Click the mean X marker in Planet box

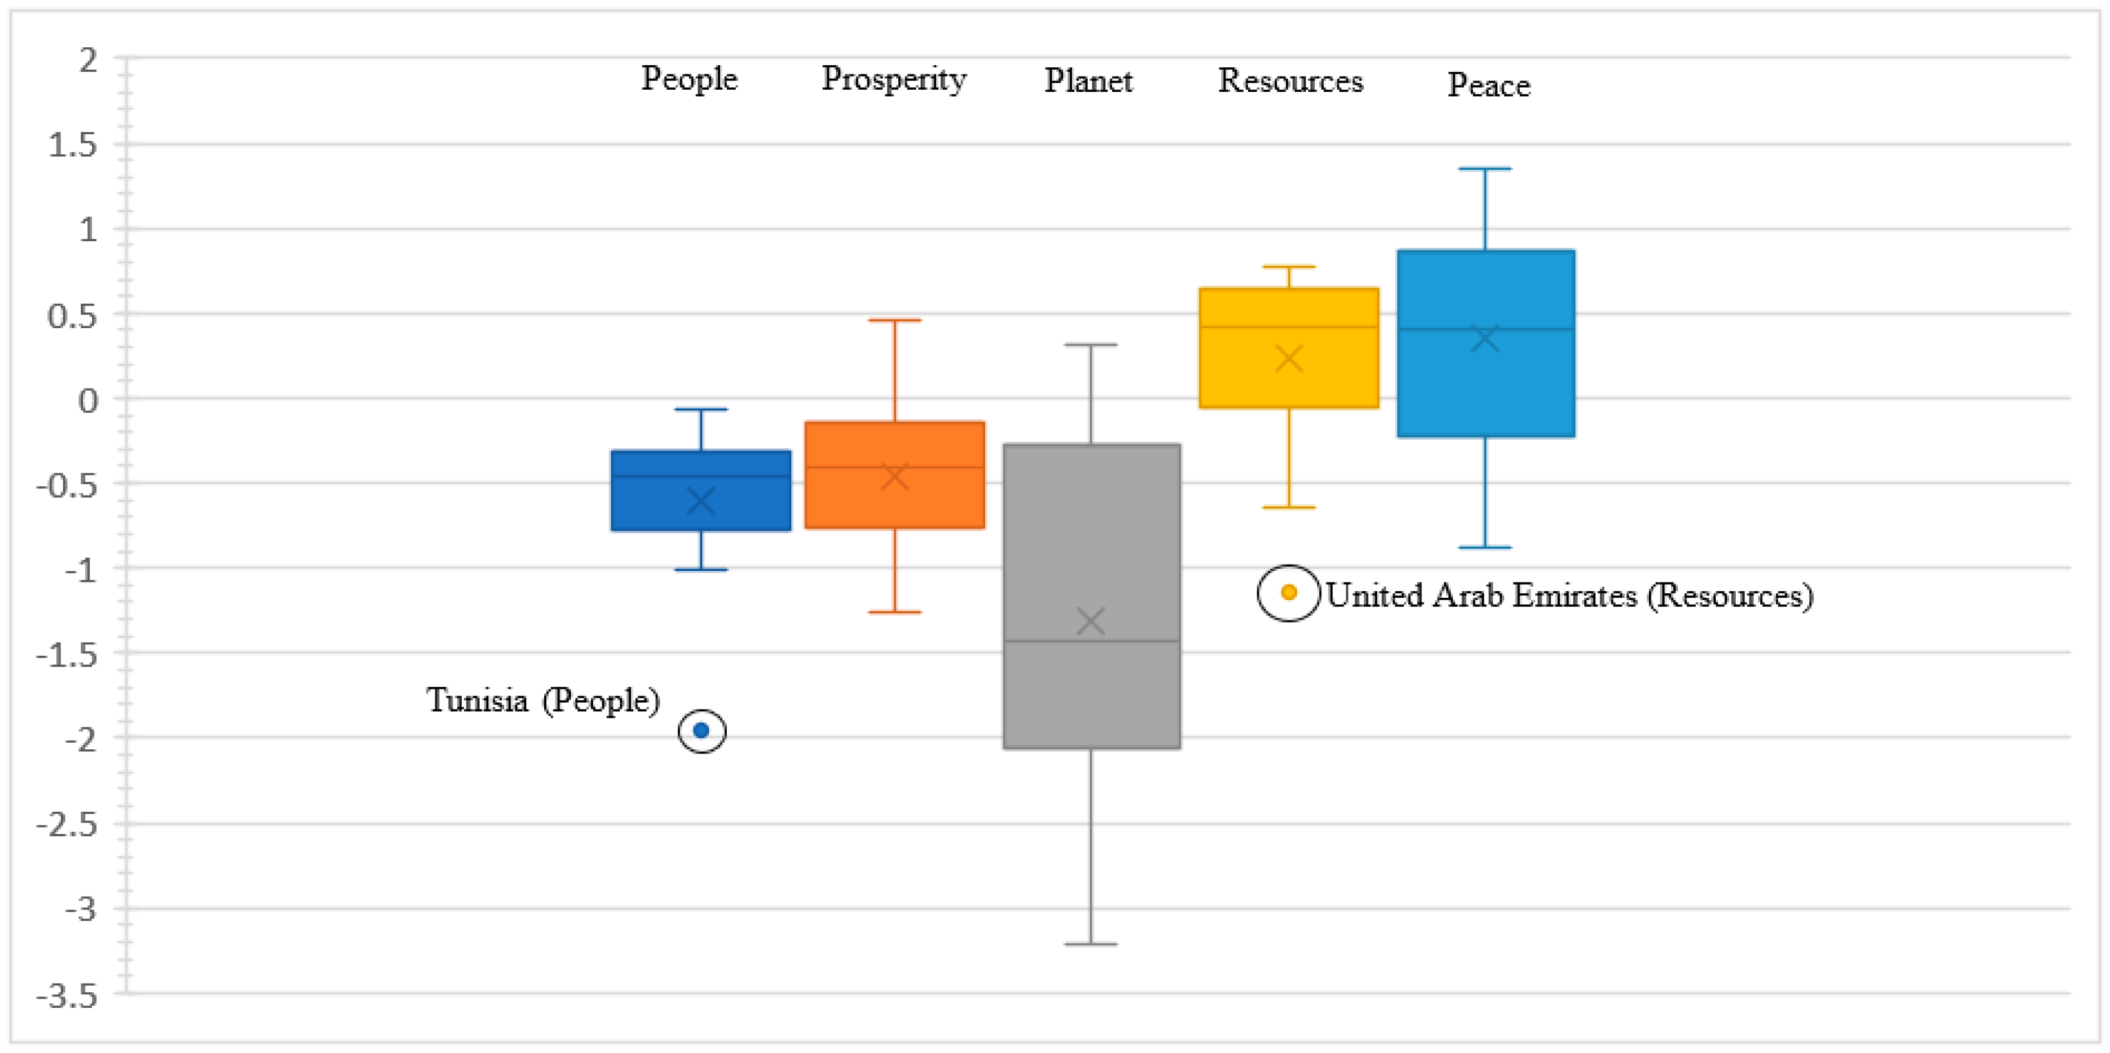click(x=1091, y=620)
